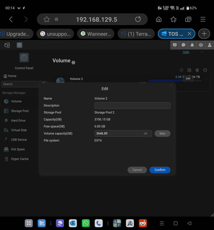Click Volume capacity field 3646.89
Viewport: 214px width, 230px height.
pos(123,133)
